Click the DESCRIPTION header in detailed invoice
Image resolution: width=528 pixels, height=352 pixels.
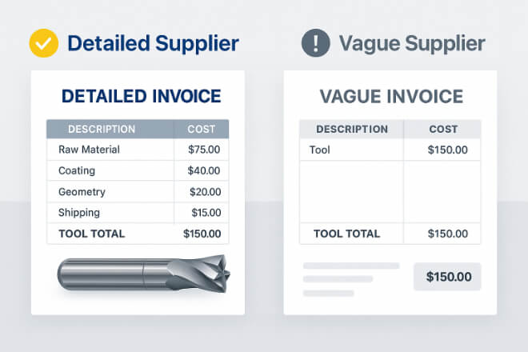(102, 129)
